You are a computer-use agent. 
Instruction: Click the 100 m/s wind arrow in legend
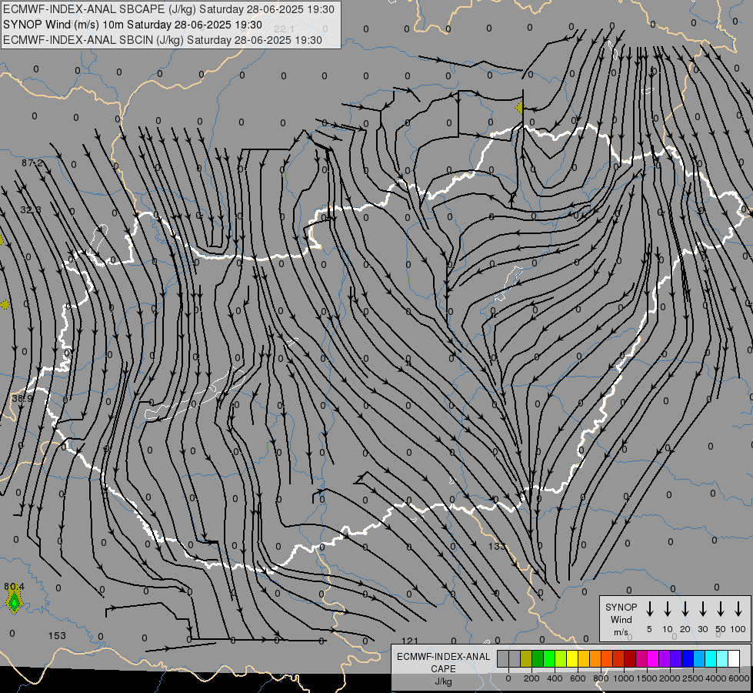click(x=738, y=608)
